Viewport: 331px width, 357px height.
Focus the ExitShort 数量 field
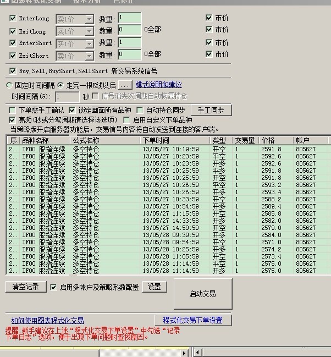(130, 55)
